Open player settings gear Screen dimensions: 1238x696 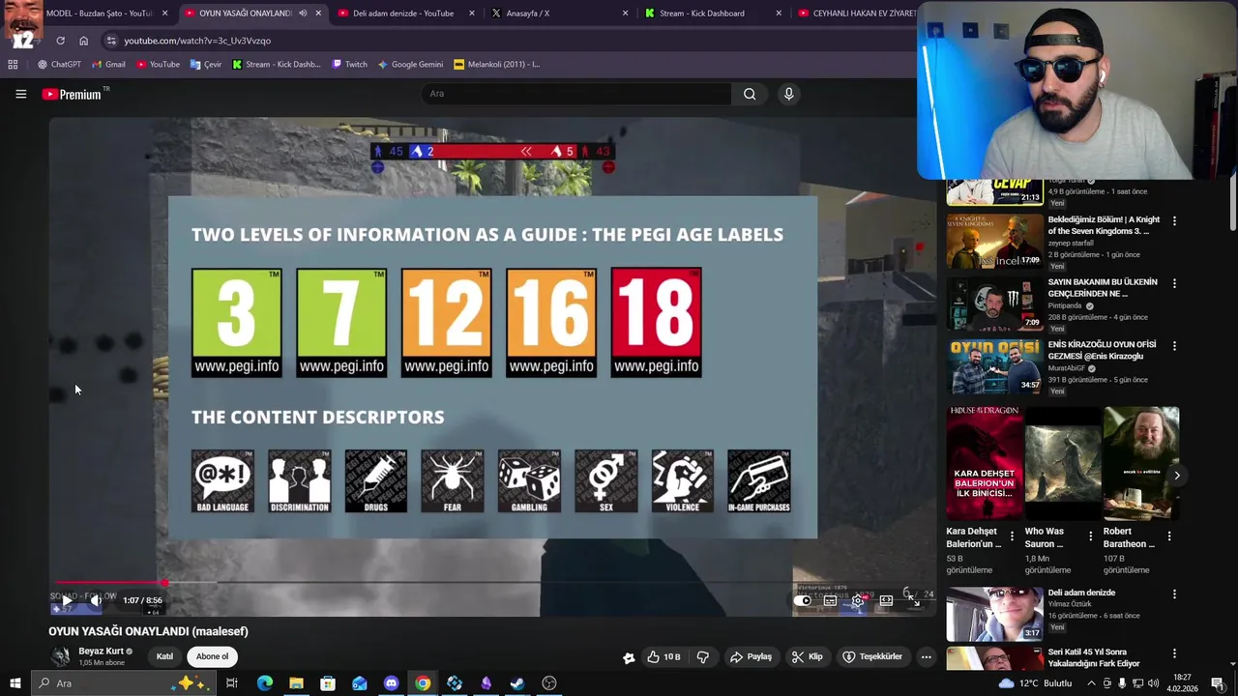[858, 600]
